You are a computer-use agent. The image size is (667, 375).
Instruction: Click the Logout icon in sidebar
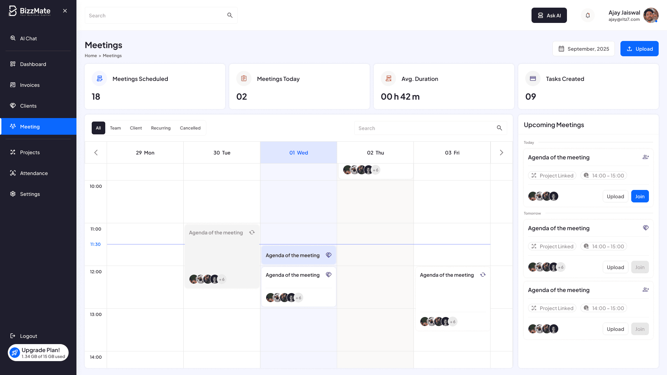pyautogui.click(x=13, y=336)
